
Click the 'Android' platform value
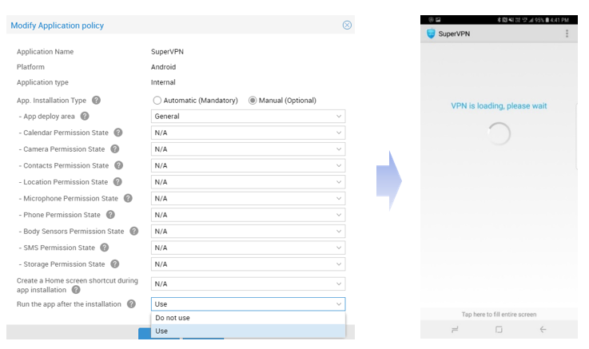point(163,67)
